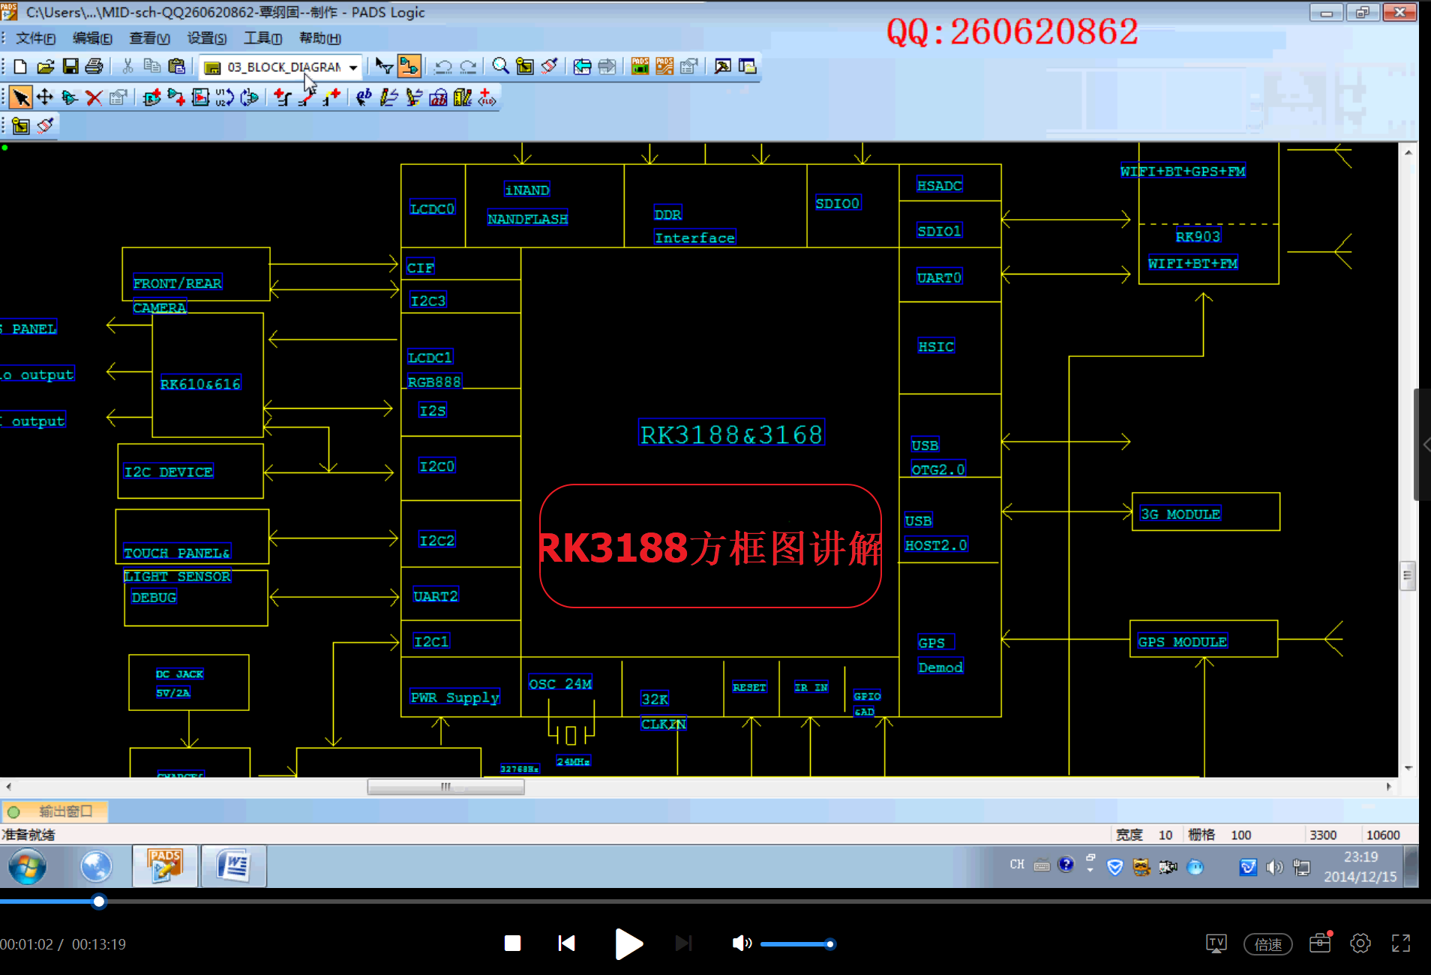The height and width of the screenshot is (975, 1431).
Task: Click the vertical scrollbar thumb
Action: coord(1408,576)
